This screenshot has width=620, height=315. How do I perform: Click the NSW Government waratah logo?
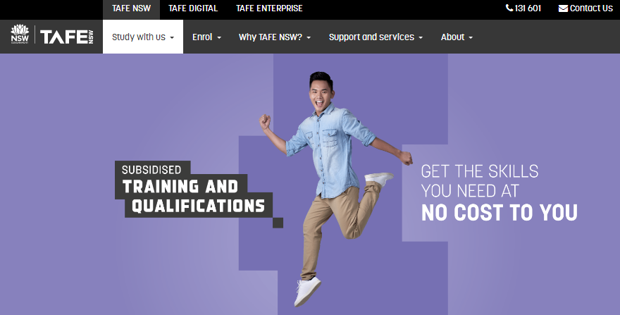(x=20, y=34)
